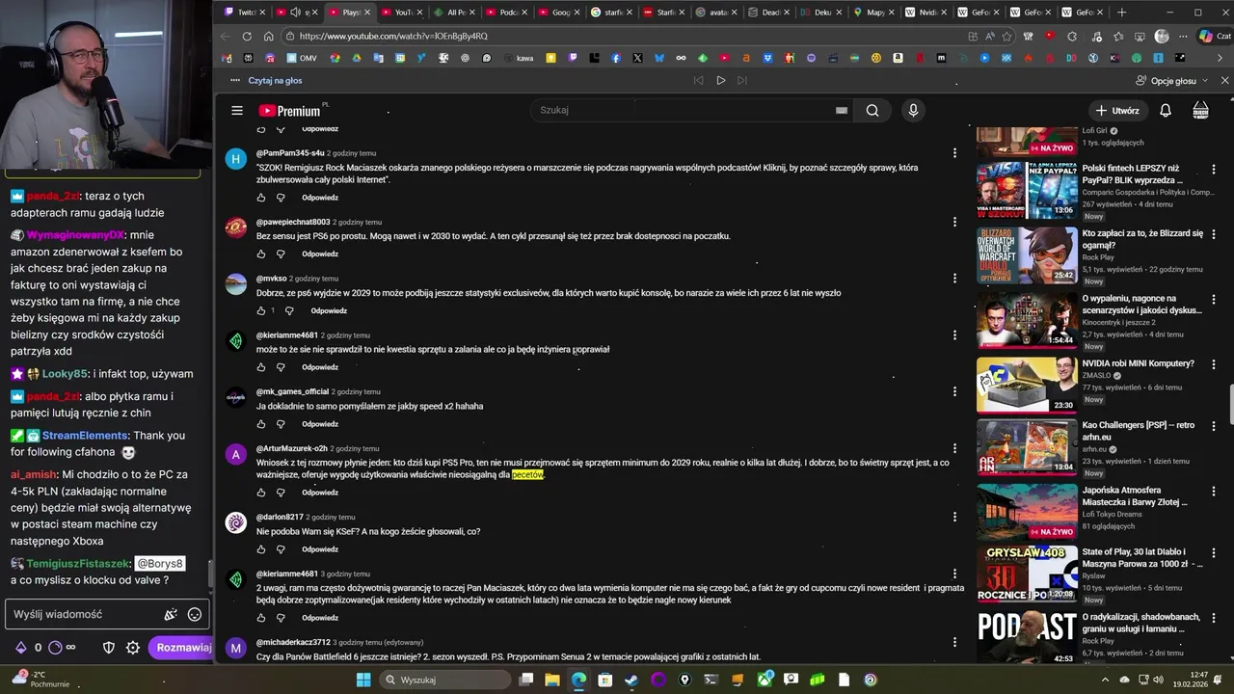Open the kawa bookmark folder
The height and width of the screenshot is (694, 1234).
tap(518, 59)
